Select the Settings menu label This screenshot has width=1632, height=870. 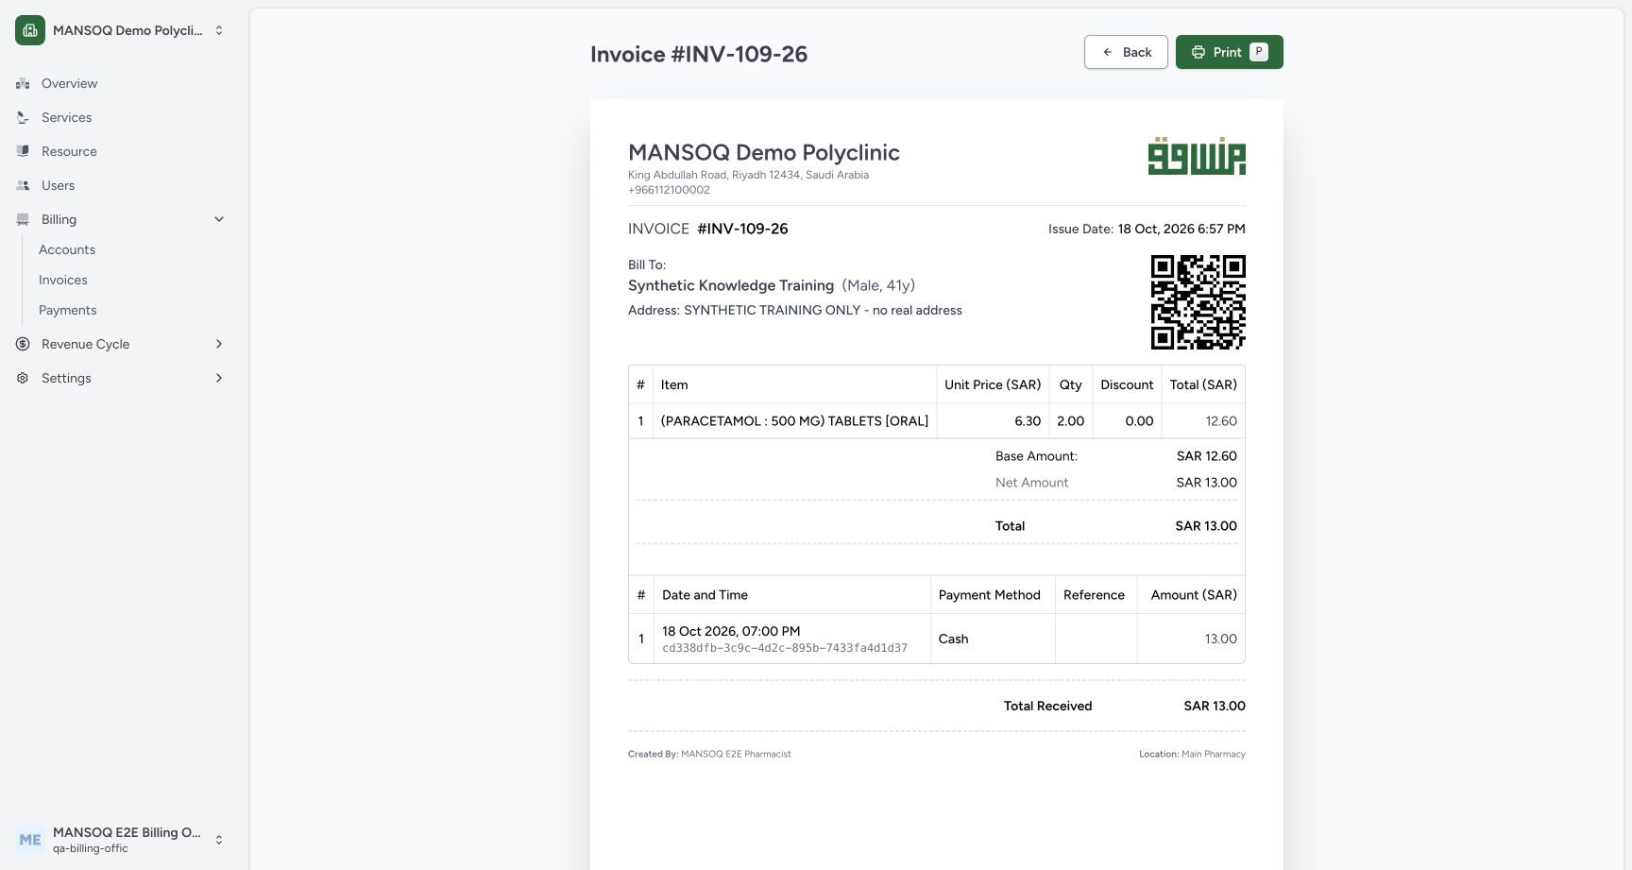pyautogui.click(x=66, y=378)
